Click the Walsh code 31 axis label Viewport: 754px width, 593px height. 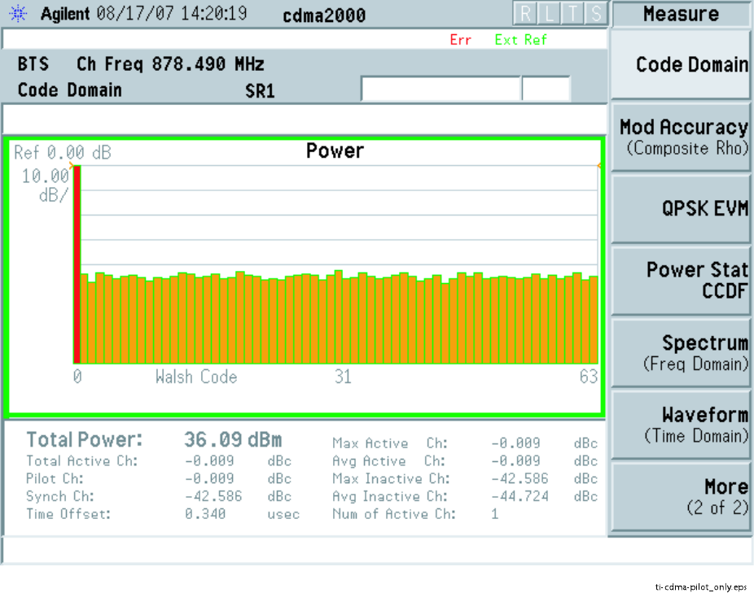coord(343,377)
